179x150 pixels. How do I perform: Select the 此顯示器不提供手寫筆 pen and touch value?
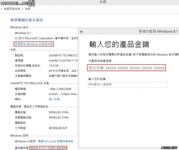(63, 76)
